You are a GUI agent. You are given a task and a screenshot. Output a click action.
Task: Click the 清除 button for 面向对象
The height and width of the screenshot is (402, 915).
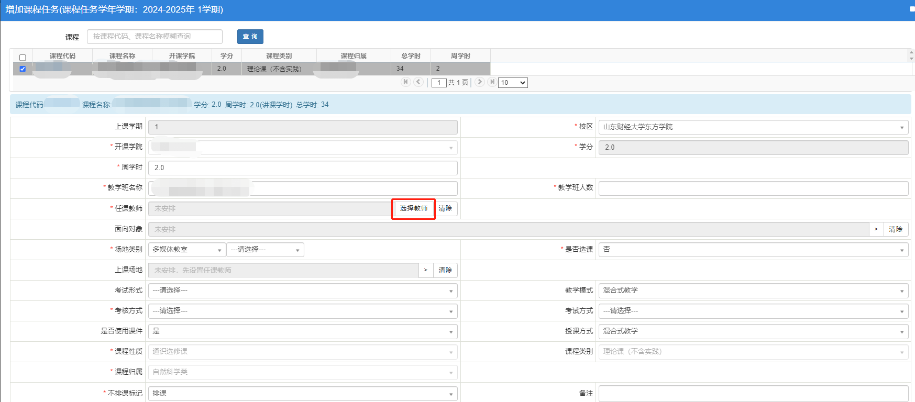coord(895,229)
